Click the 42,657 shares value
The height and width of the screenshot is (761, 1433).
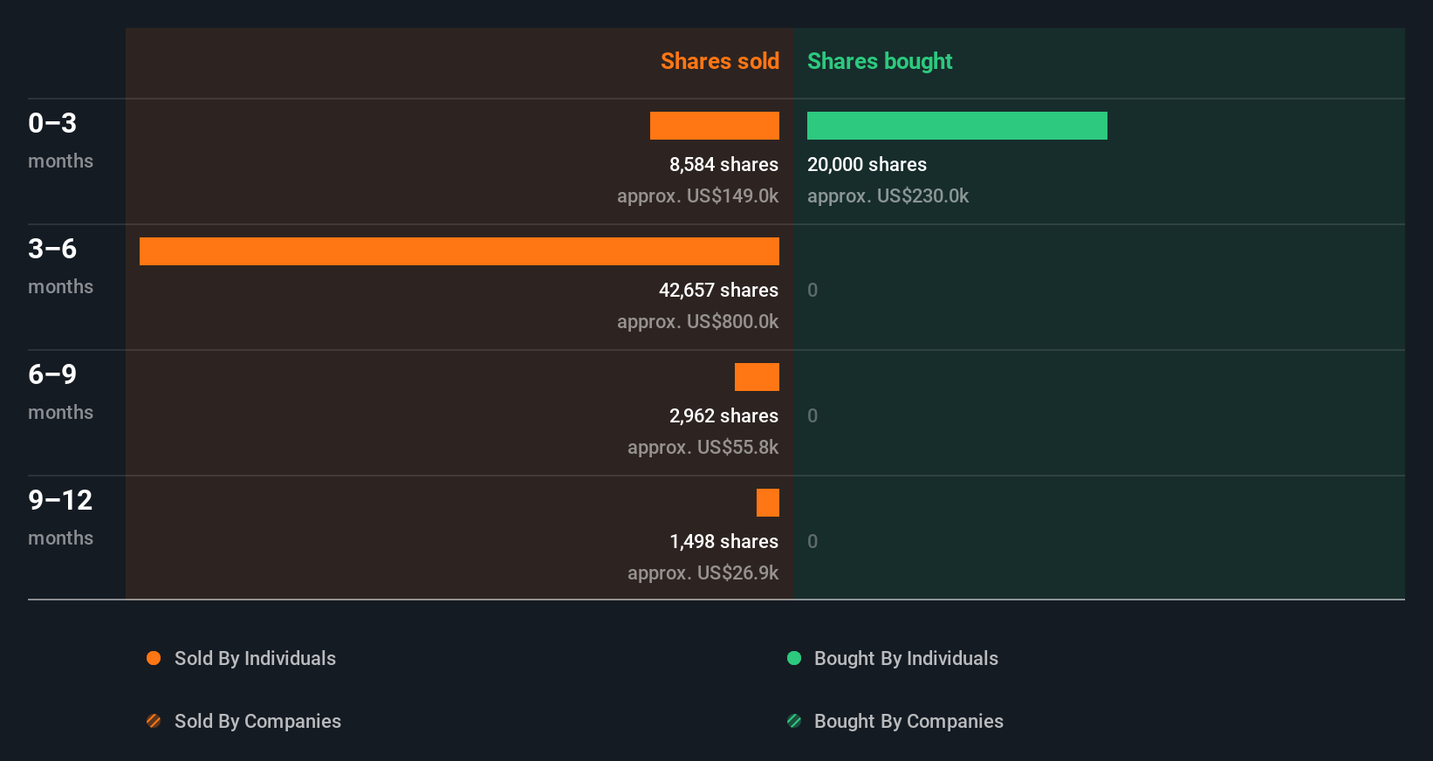[x=718, y=290]
